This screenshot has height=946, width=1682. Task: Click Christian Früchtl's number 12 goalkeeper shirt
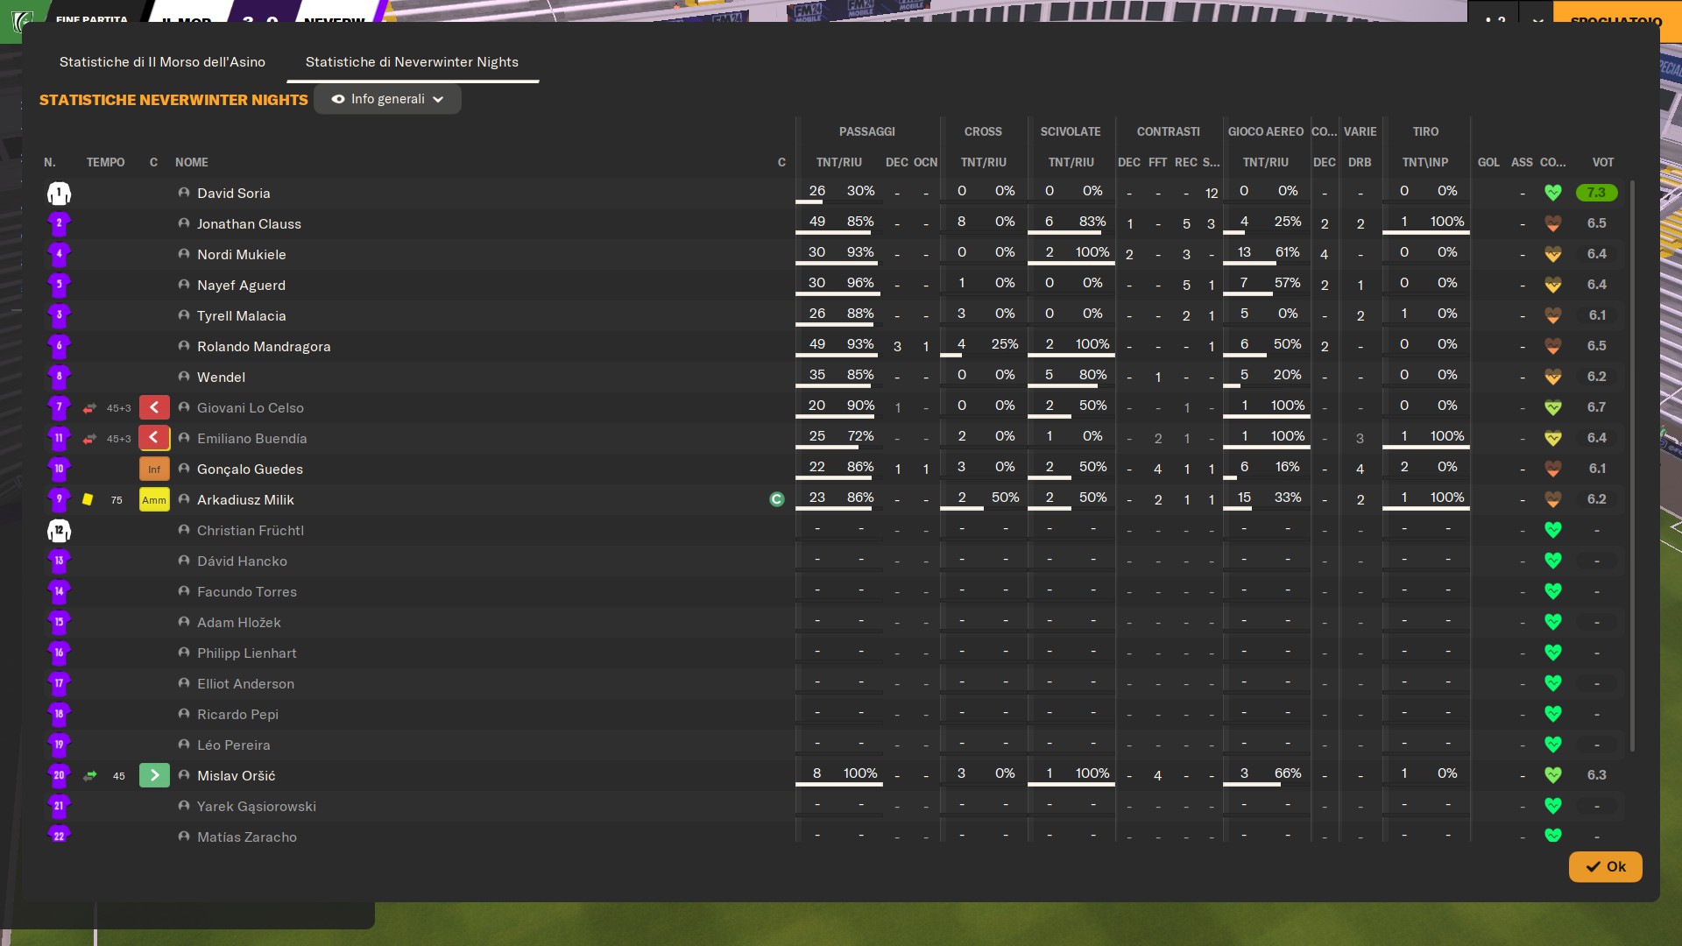tap(59, 530)
